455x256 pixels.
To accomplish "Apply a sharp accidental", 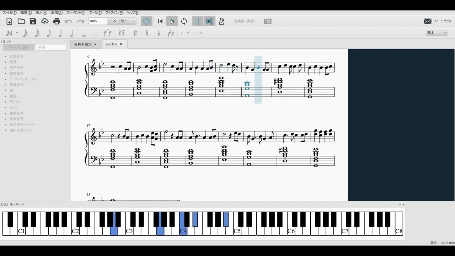I will click(x=135, y=33).
